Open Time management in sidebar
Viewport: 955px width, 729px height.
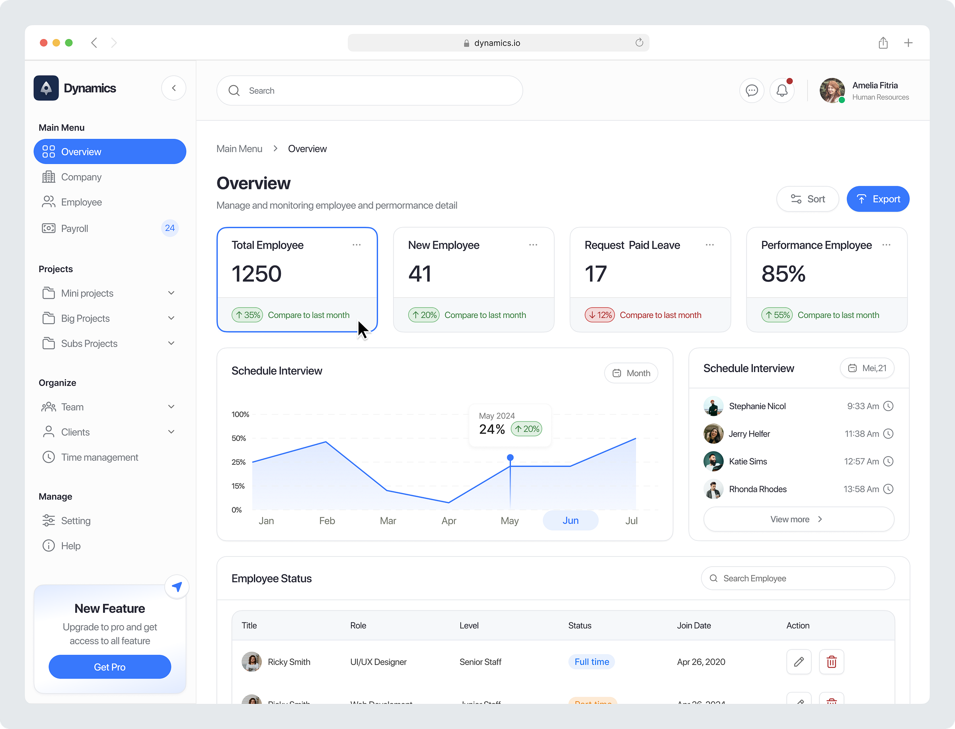[99, 457]
